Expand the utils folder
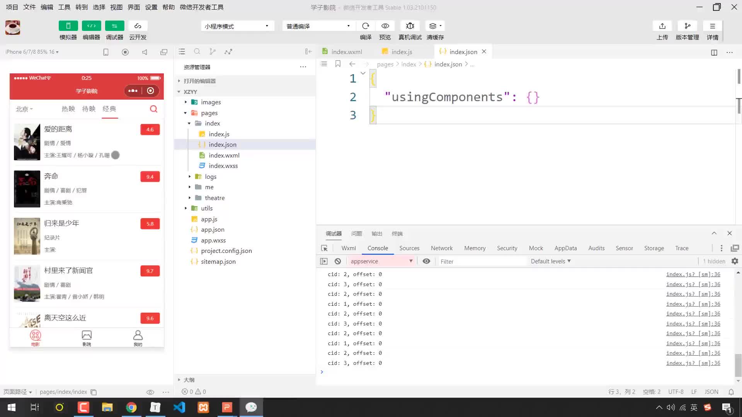The width and height of the screenshot is (742, 417). point(207,208)
